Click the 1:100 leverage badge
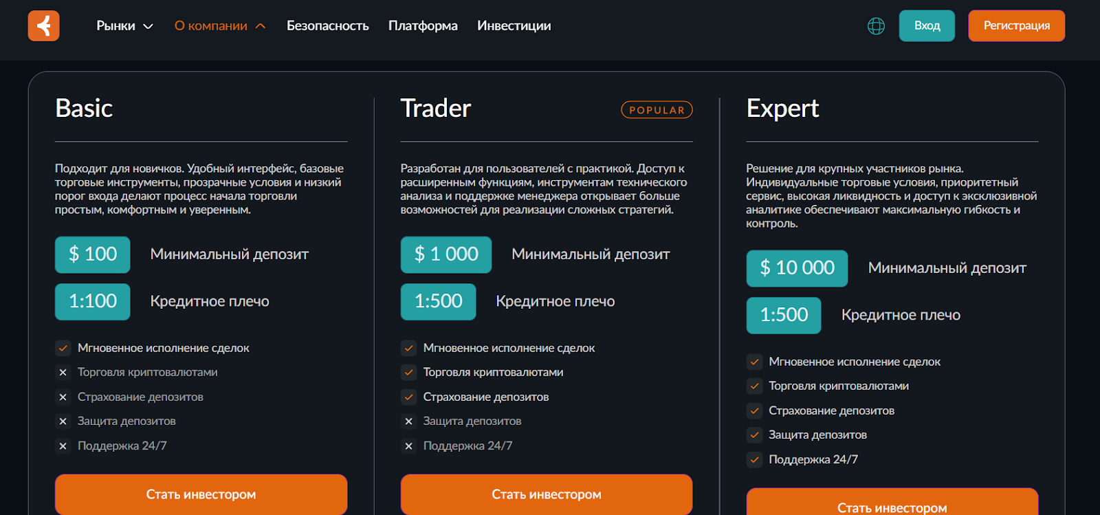1100x515 pixels. (x=93, y=301)
